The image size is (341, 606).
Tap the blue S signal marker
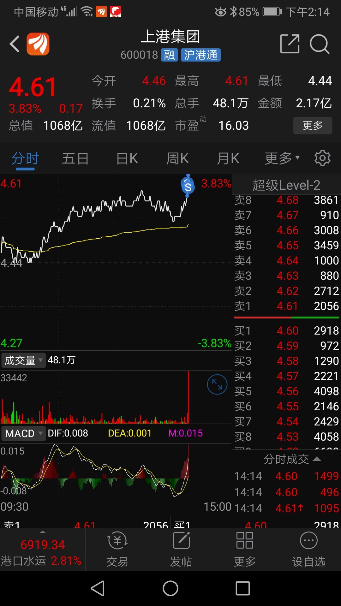(x=188, y=186)
